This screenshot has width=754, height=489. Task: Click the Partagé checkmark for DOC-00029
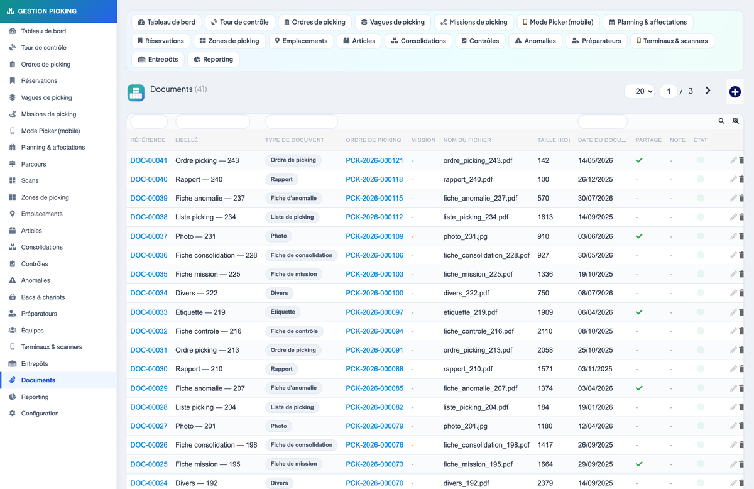tap(639, 388)
